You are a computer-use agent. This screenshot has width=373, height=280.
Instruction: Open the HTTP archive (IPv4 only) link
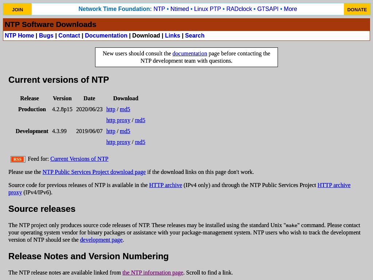click(166, 185)
